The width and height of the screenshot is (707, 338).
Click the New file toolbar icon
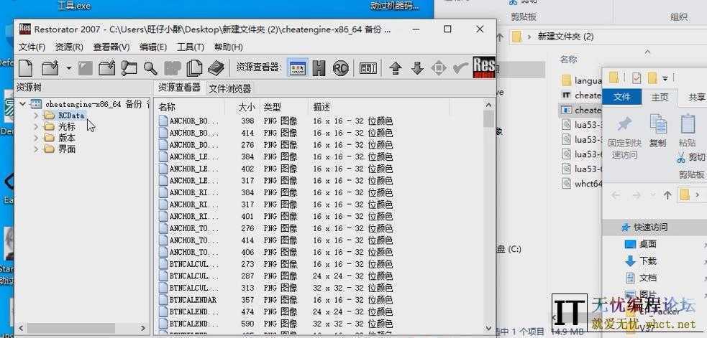26,68
